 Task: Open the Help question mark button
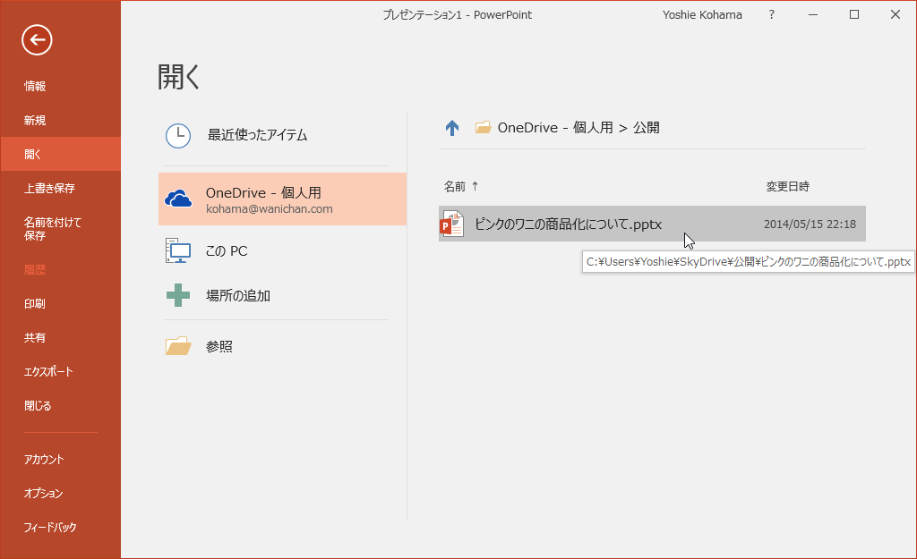(772, 14)
